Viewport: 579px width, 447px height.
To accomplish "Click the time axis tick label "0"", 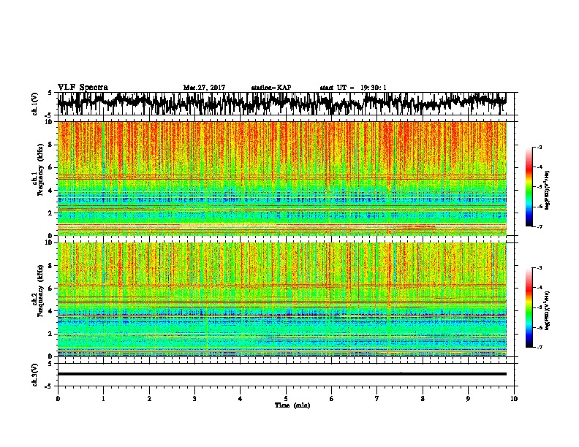I will 58,399.
